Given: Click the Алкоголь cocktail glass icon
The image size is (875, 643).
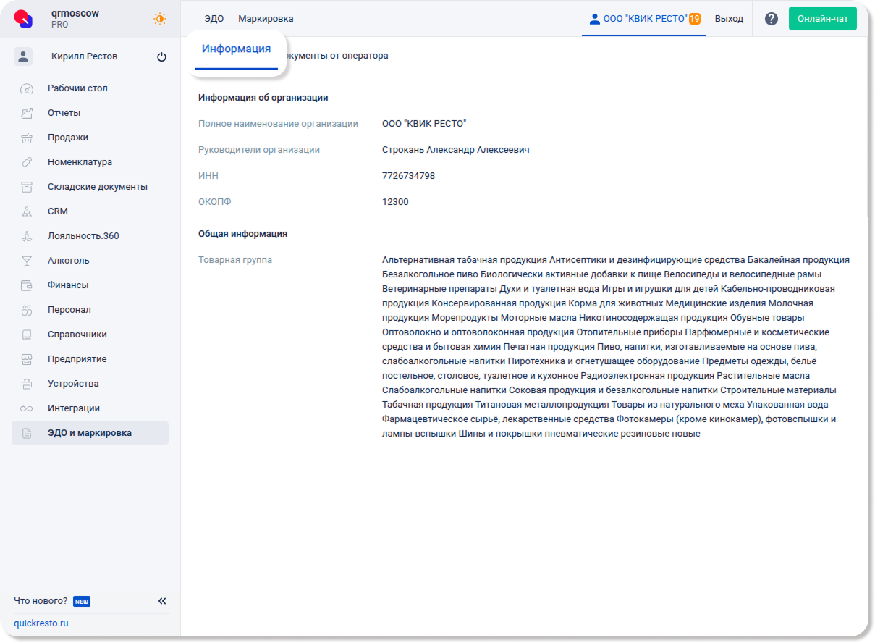Looking at the screenshot, I should point(27,261).
